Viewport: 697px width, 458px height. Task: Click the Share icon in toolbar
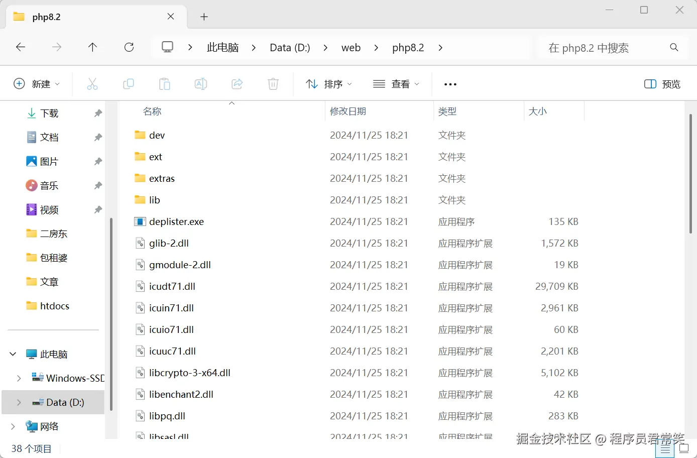coord(237,84)
